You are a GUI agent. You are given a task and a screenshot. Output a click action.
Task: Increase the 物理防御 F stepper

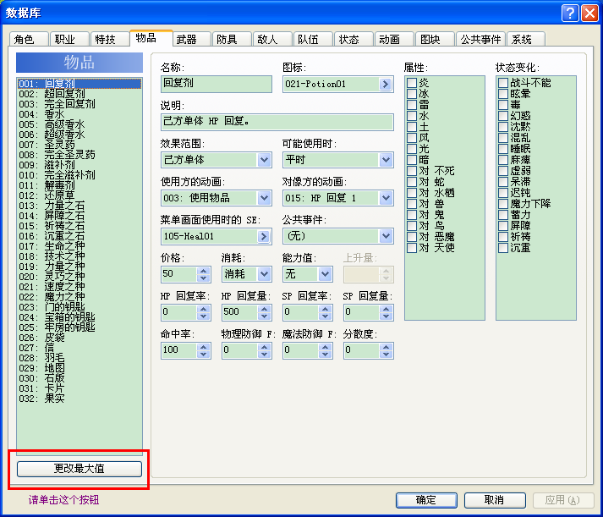click(264, 347)
